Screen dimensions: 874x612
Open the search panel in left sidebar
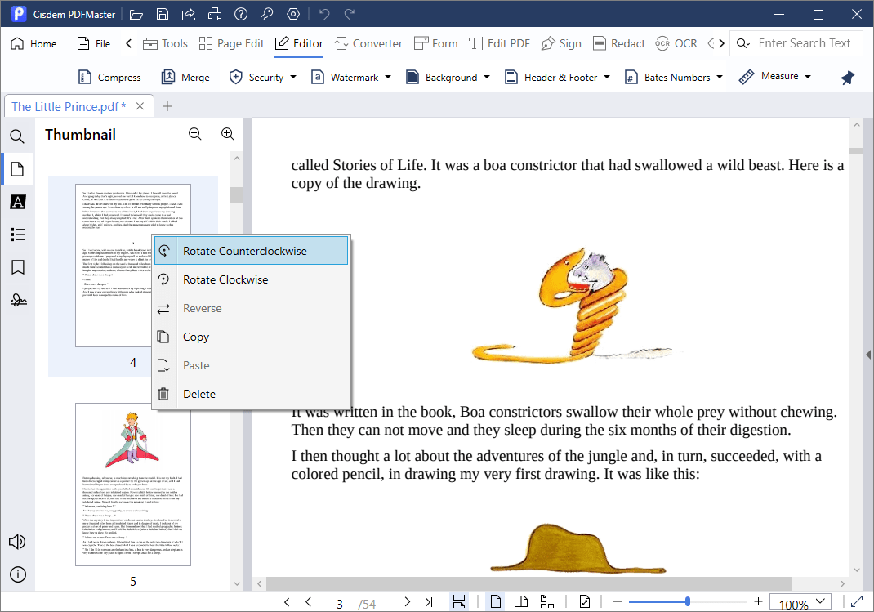17,136
